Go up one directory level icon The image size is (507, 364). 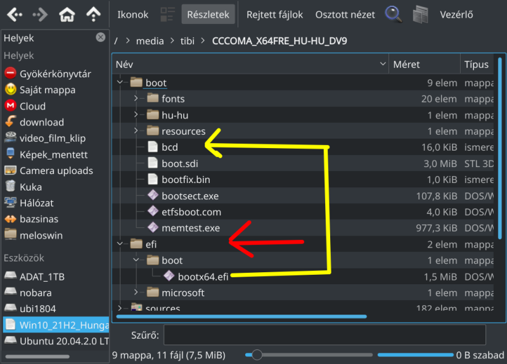click(93, 15)
